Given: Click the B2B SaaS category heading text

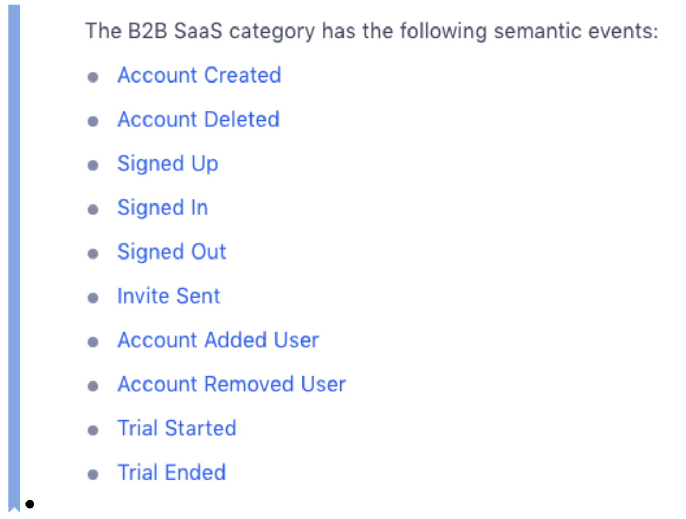Looking at the screenshot, I should click(x=372, y=31).
